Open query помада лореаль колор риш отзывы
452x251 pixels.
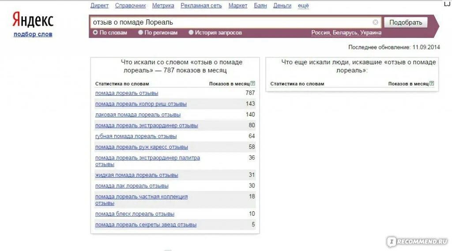[141, 104]
